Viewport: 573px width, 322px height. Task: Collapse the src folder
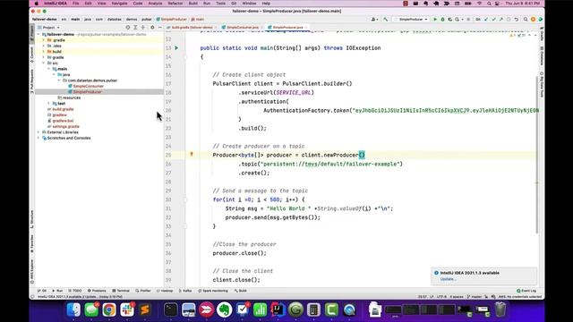coord(44,64)
